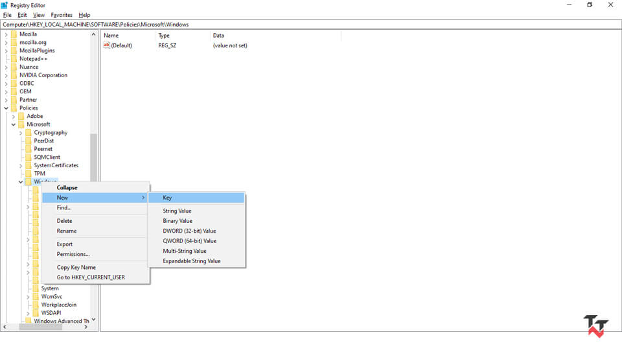Expand the WcmSvc key
This screenshot has width=622, height=350.
point(28,297)
